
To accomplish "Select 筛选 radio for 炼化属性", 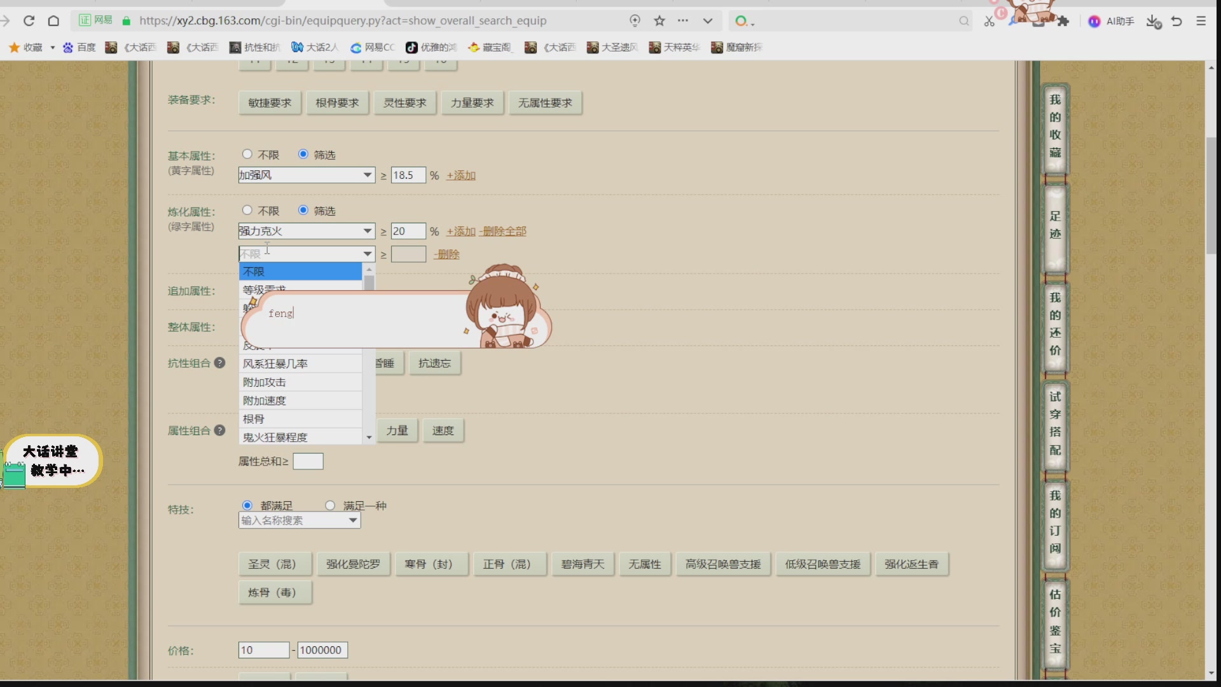I will 303,211.
